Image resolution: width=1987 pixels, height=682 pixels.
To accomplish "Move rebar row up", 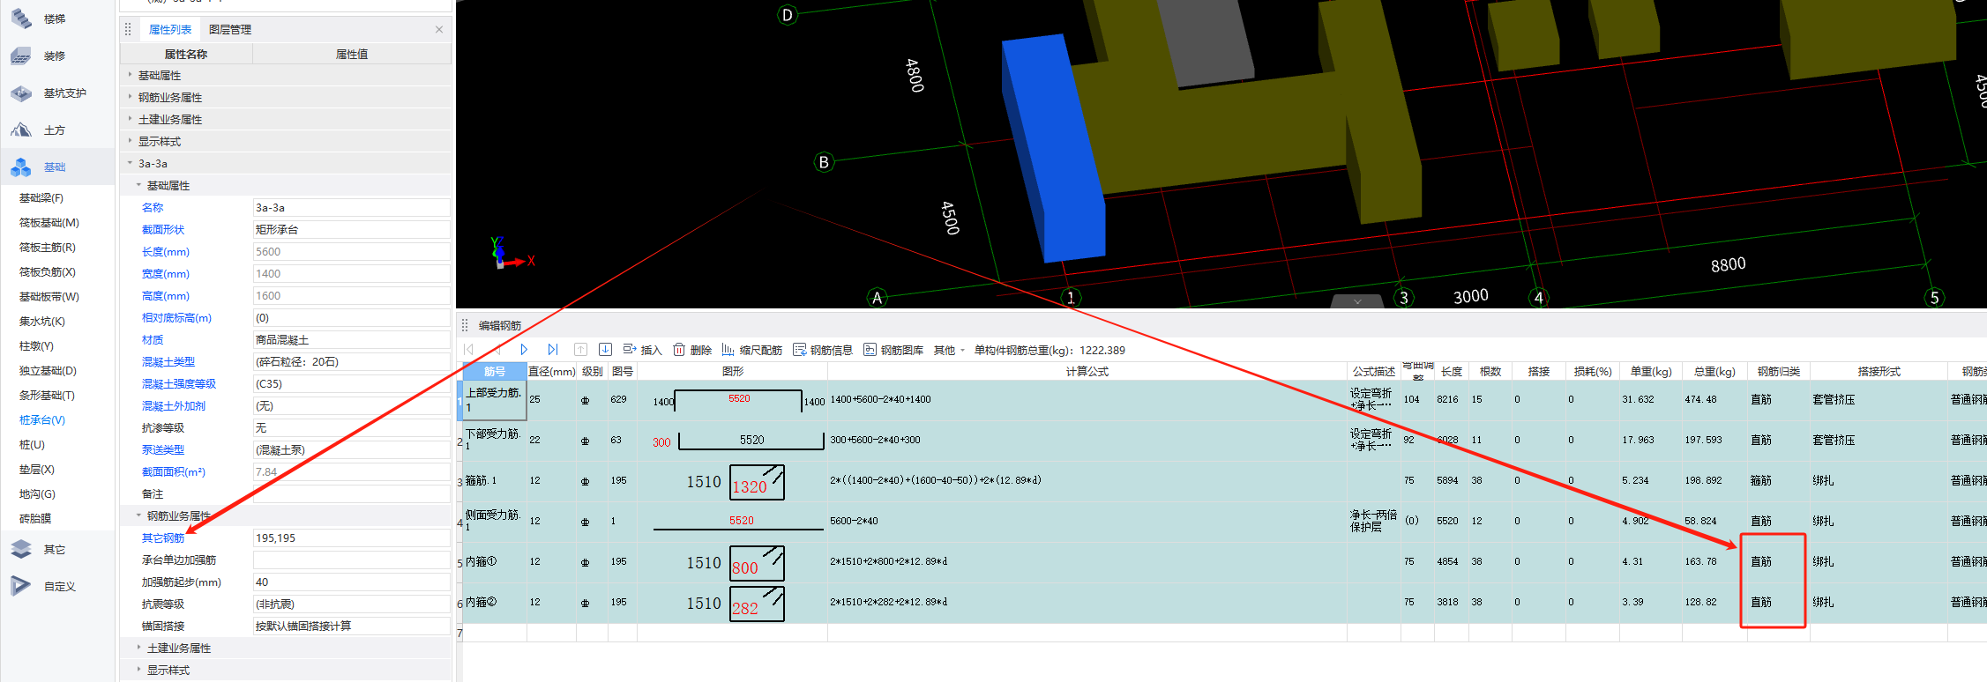I will point(580,350).
